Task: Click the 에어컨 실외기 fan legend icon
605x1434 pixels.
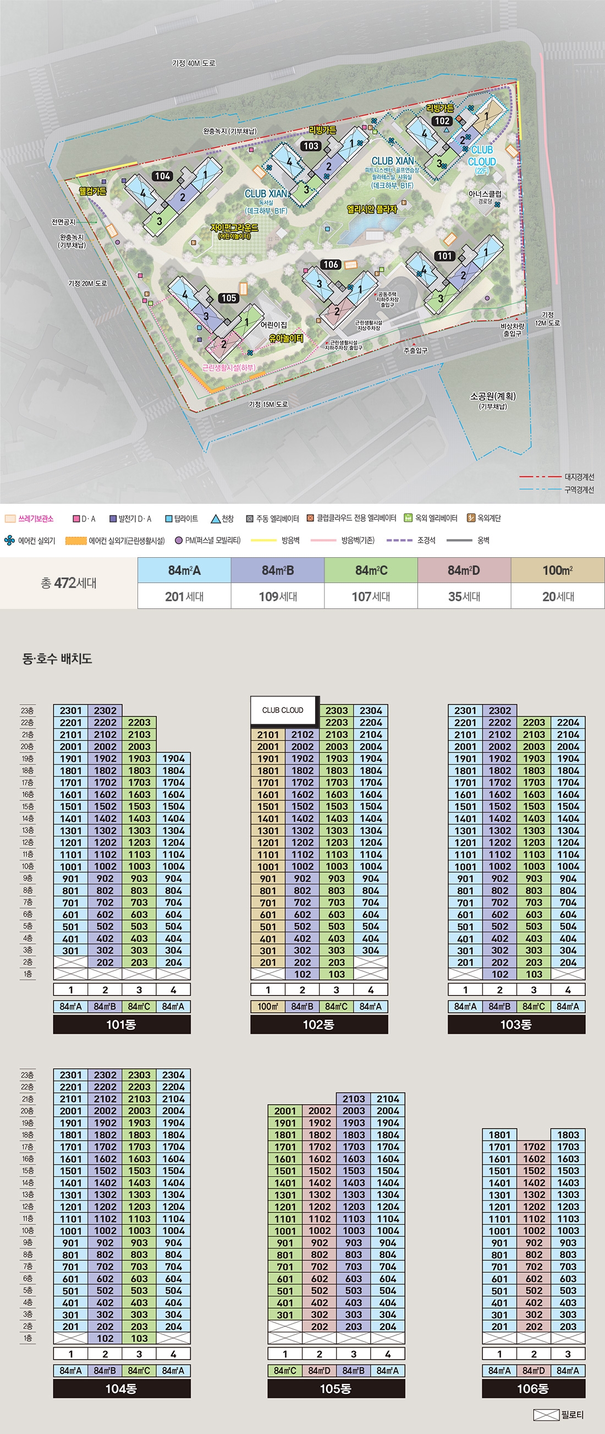Action: (9, 540)
